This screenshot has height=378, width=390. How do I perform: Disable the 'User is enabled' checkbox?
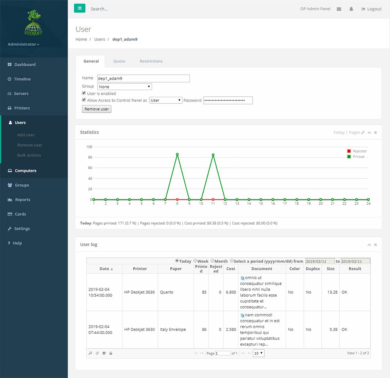(83, 93)
